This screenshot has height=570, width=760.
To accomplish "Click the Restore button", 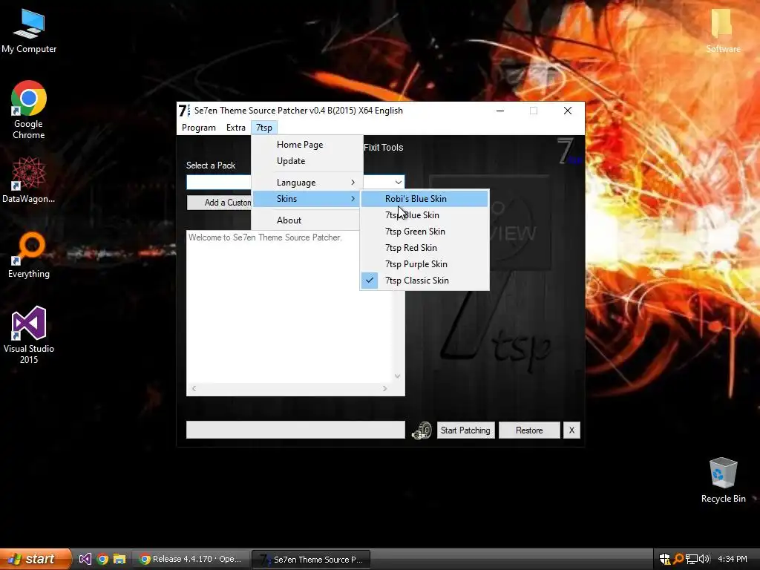I will click(529, 430).
